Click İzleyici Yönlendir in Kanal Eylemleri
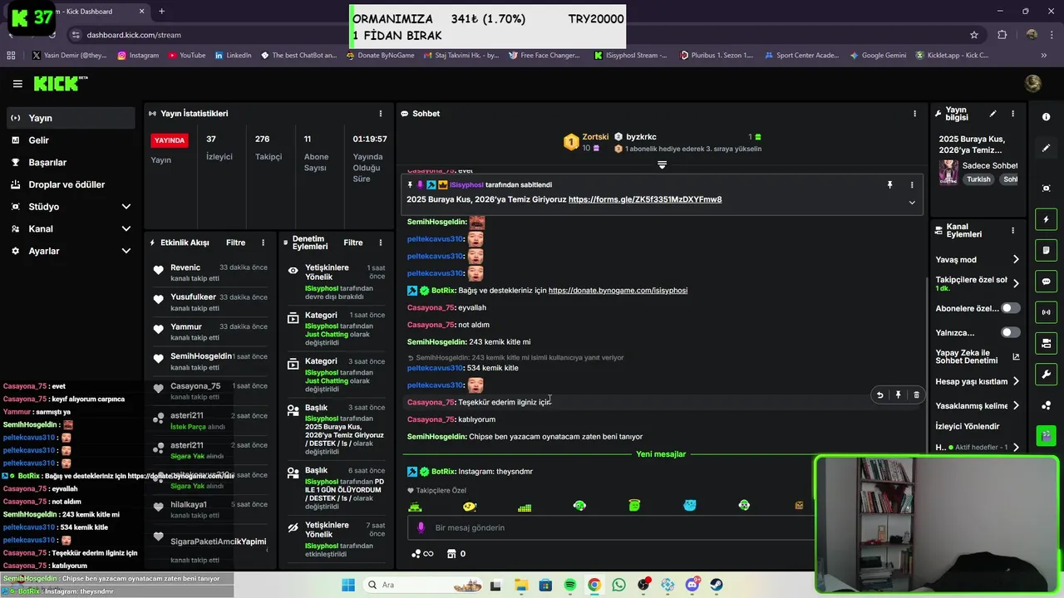This screenshot has width=1064, height=598. pos(968,426)
